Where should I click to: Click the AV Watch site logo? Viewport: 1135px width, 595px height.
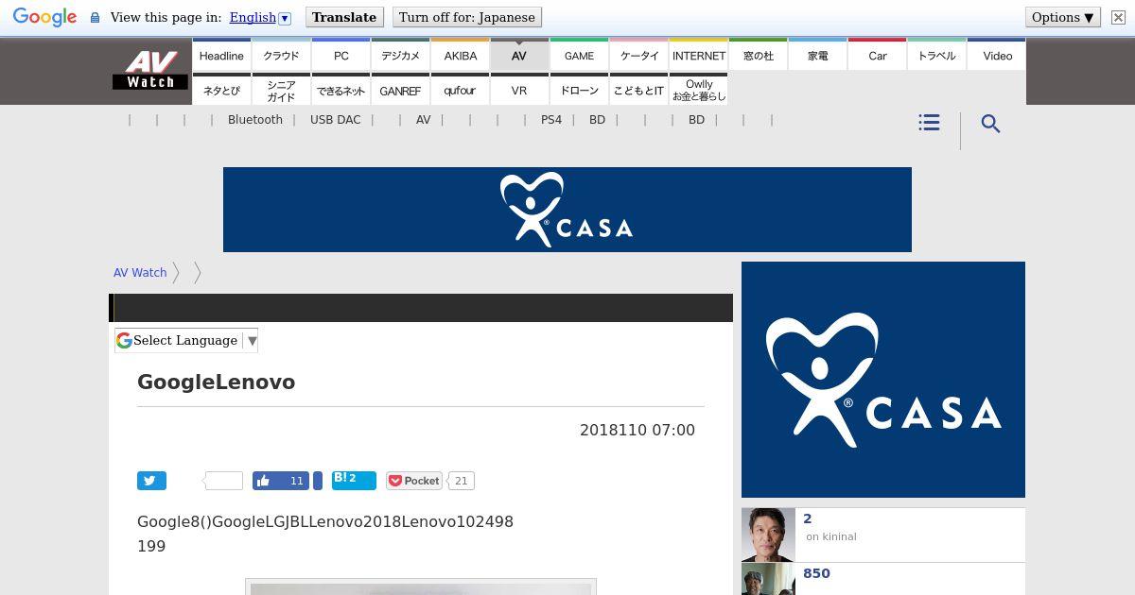coord(151,71)
